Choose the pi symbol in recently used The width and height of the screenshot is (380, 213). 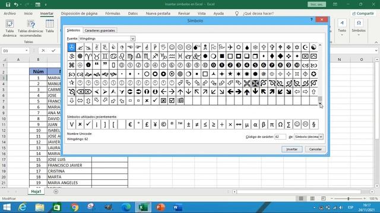coord(272,124)
